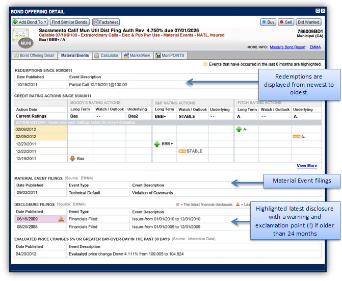Click the S&P BBB+ upgrade arrow icon
Screen dimensions: 342x281
[x=157, y=144]
